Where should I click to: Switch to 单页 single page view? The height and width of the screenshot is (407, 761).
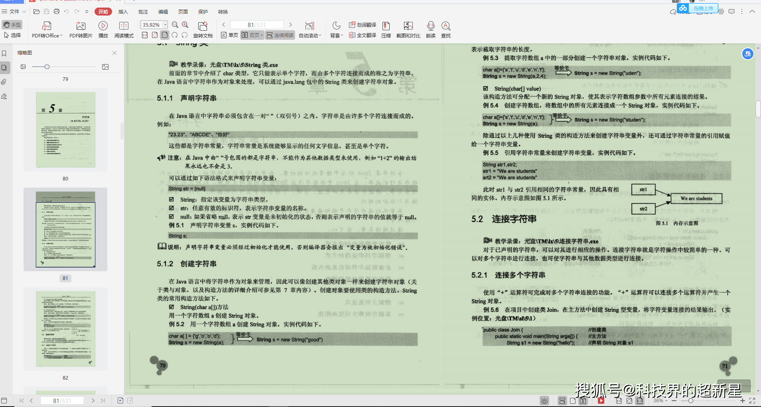pyautogui.click(x=229, y=35)
